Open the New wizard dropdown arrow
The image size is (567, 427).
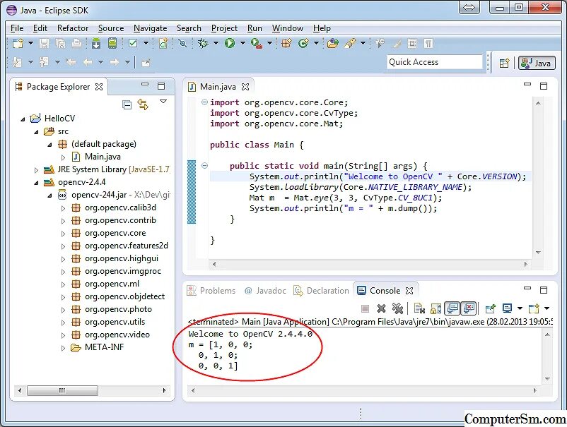[30, 43]
